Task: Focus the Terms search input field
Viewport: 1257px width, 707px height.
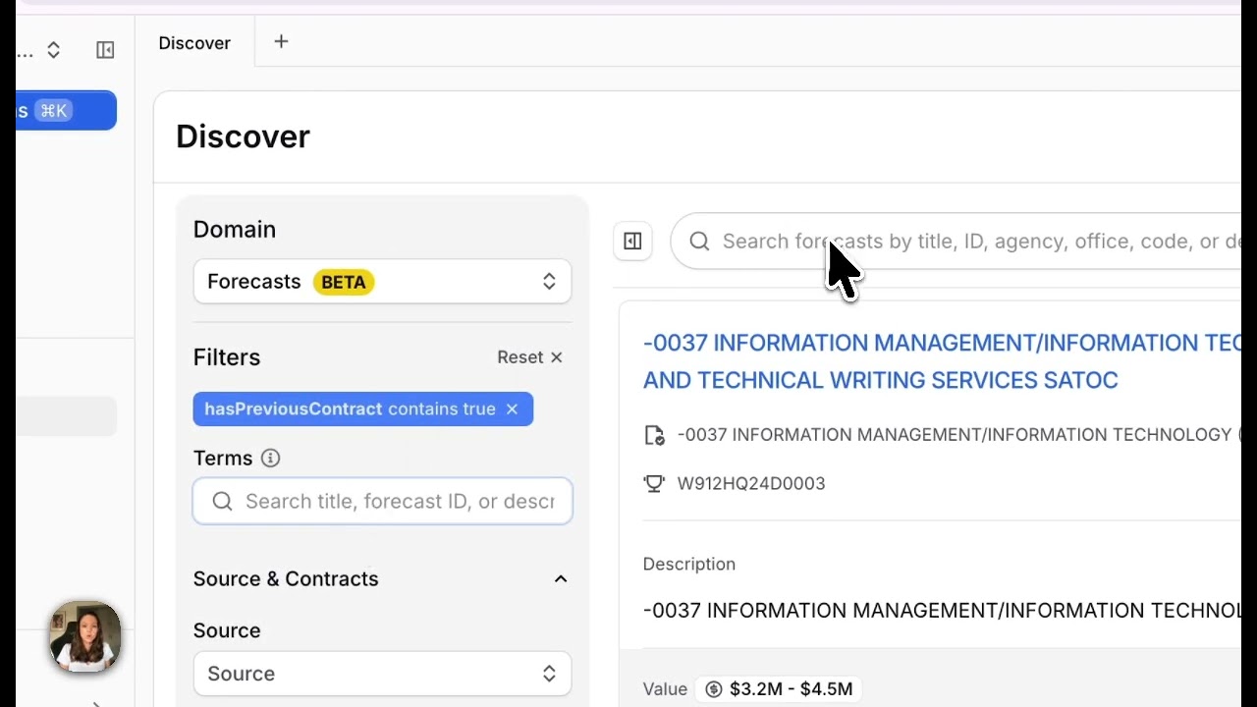Action: click(382, 502)
